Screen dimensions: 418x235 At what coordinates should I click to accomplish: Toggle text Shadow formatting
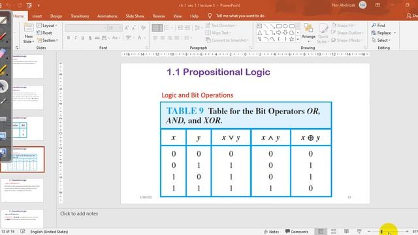[x=90, y=38]
